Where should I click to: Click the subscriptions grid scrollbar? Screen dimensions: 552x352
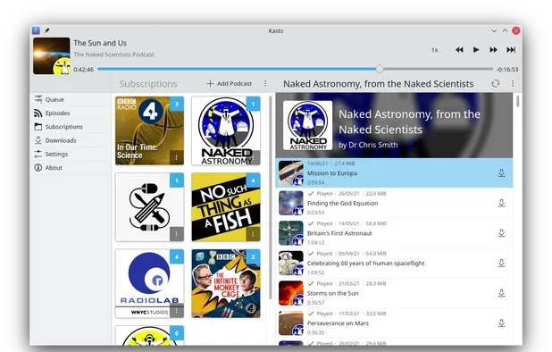click(271, 197)
